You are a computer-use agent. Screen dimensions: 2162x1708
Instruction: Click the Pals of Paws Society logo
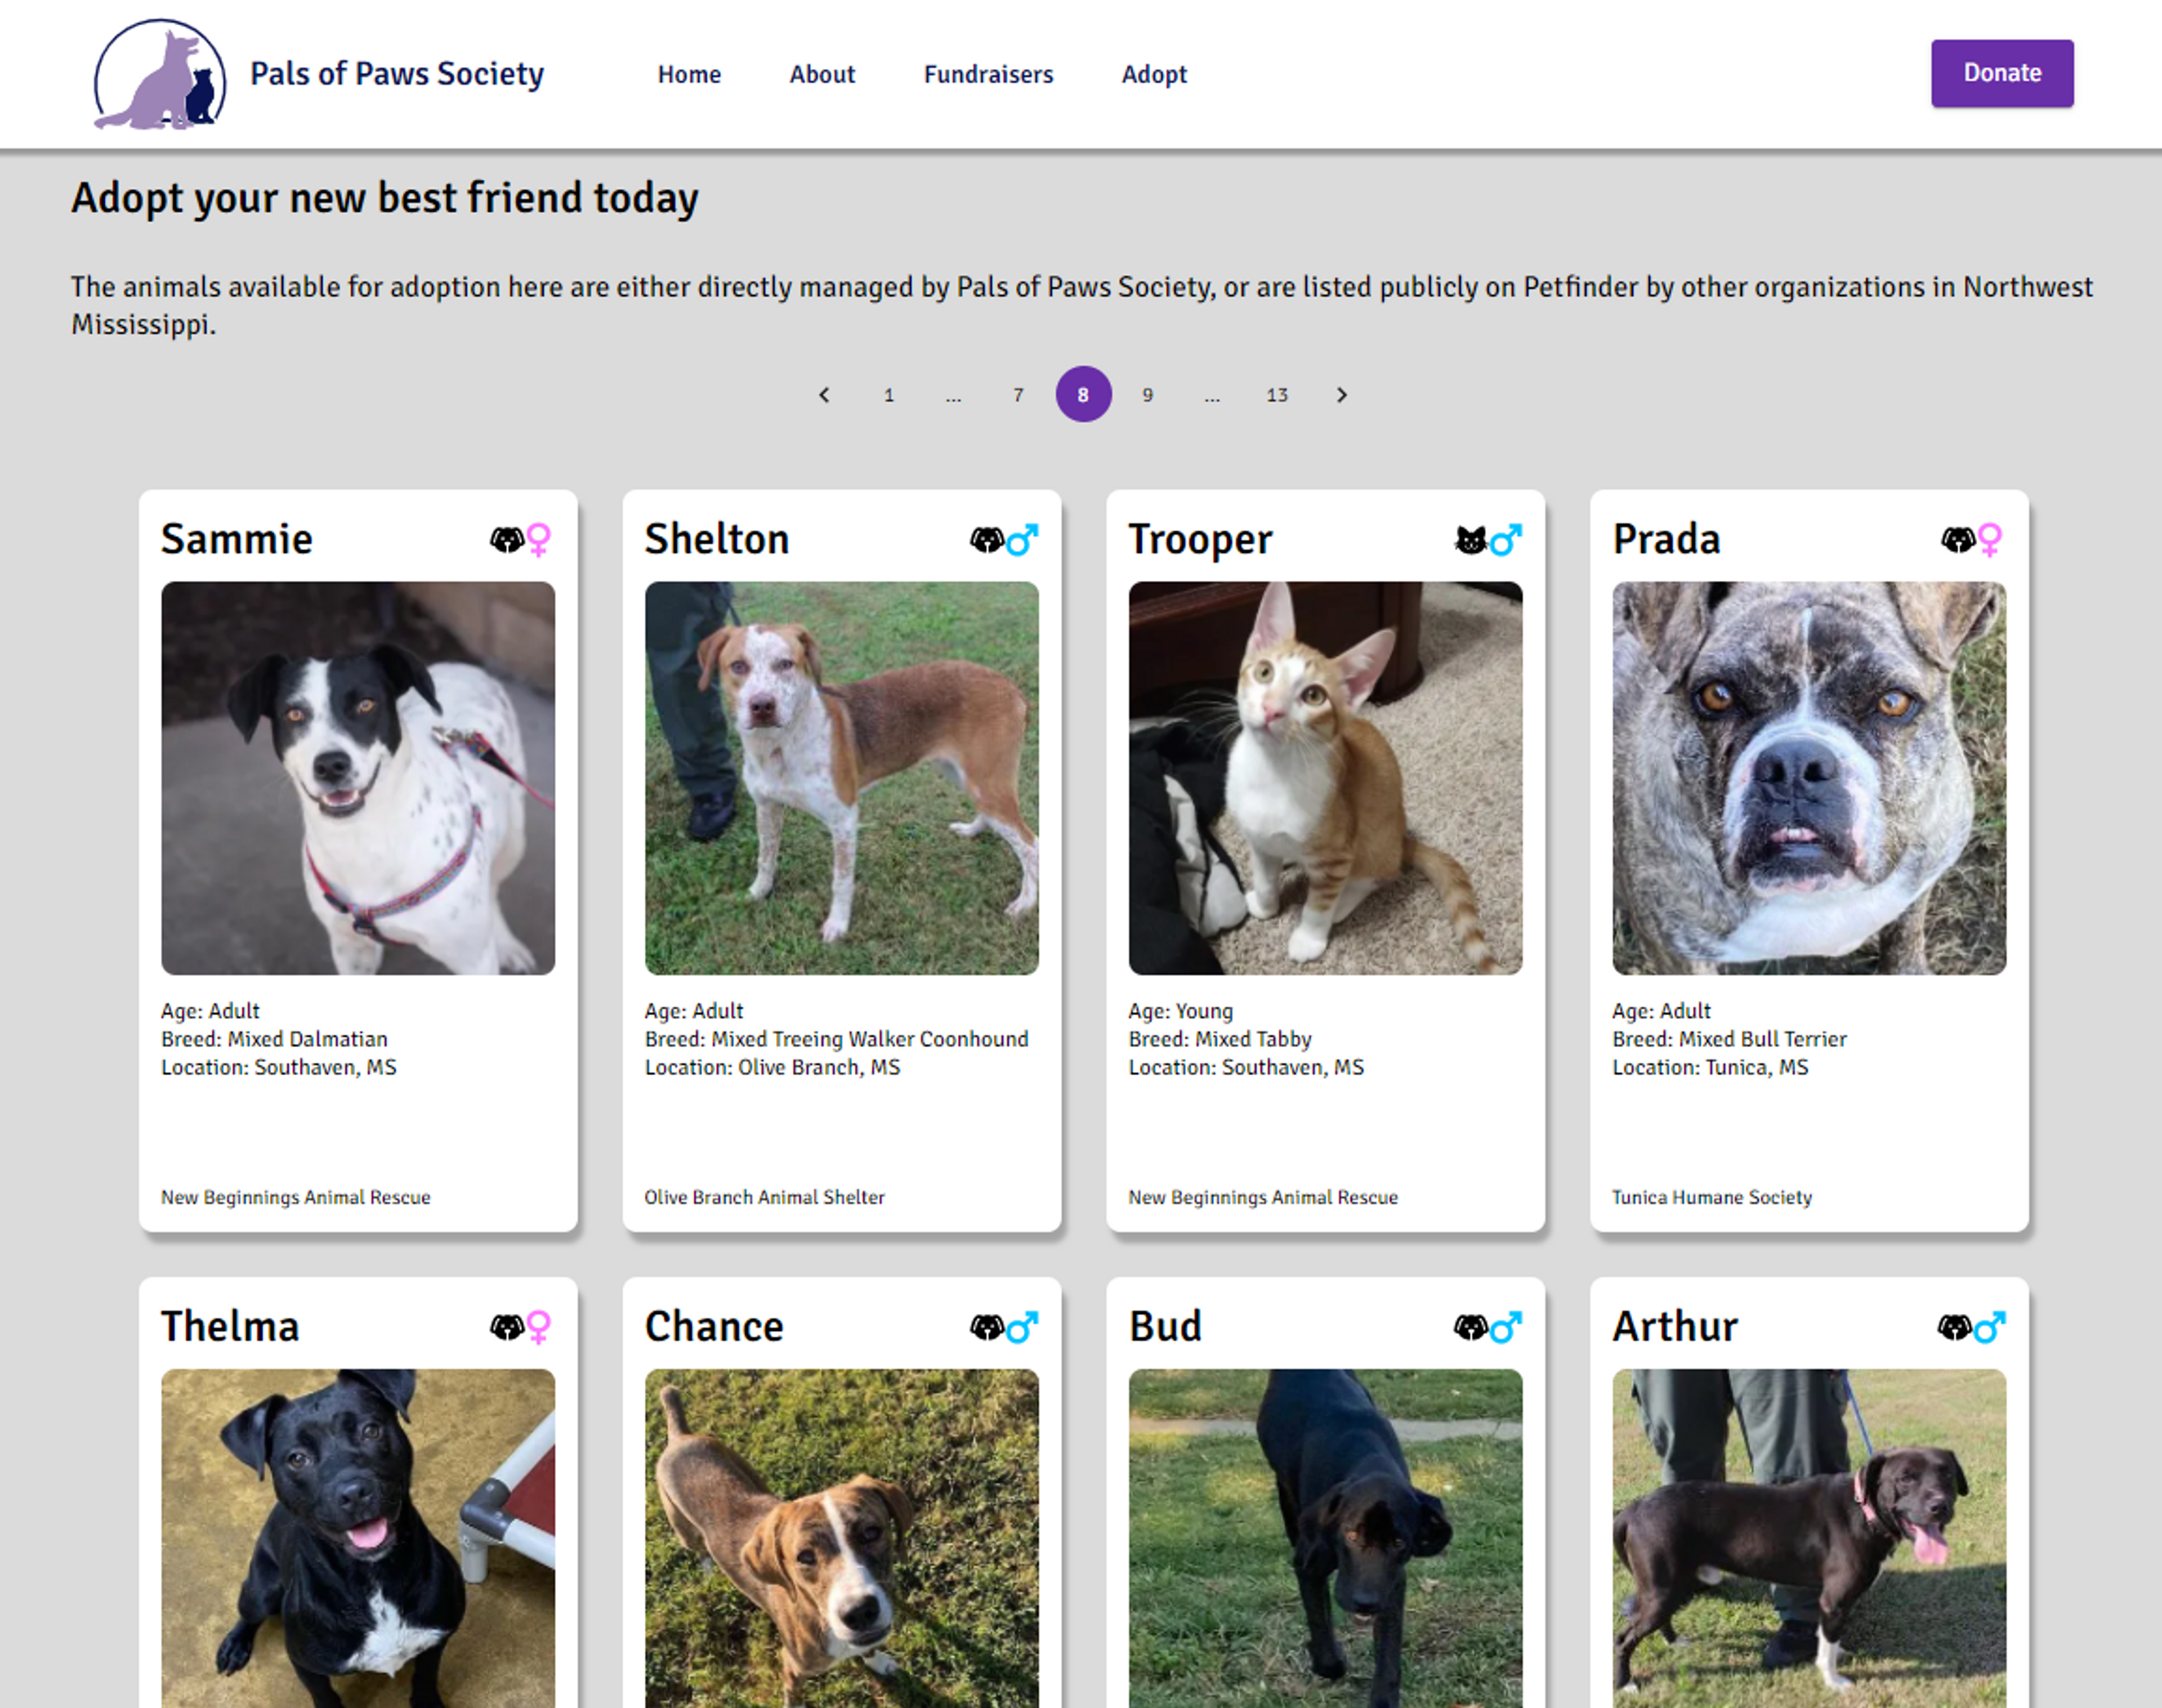coord(160,75)
